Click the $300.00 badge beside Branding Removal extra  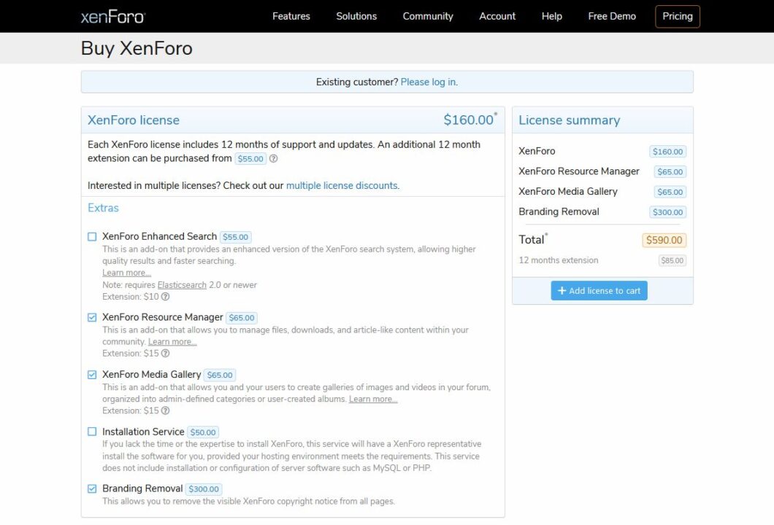(x=204, y=489)
